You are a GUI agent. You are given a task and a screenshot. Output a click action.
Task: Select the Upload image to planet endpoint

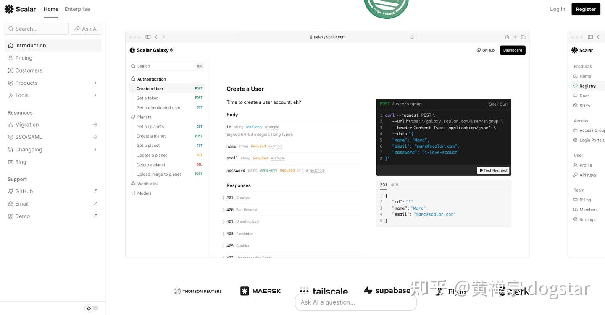click(167, 174)
